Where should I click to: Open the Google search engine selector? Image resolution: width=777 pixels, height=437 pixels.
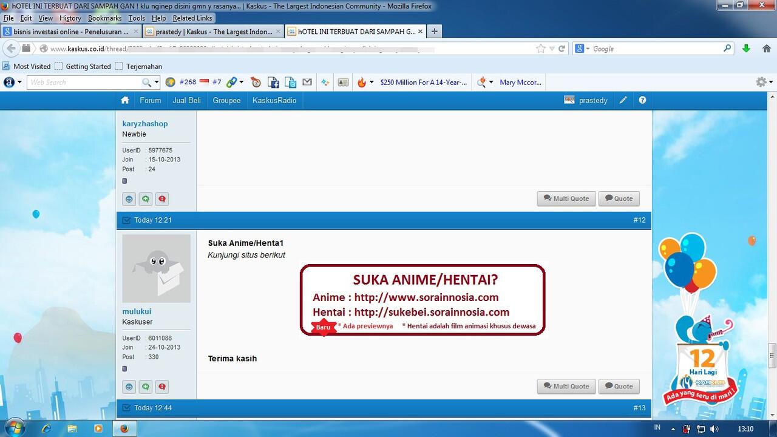point(582,49)
